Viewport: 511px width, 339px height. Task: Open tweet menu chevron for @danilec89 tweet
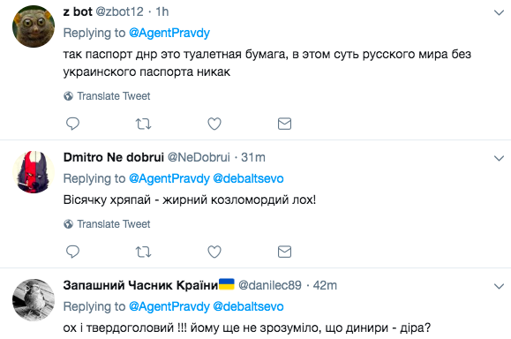point(499,287)
